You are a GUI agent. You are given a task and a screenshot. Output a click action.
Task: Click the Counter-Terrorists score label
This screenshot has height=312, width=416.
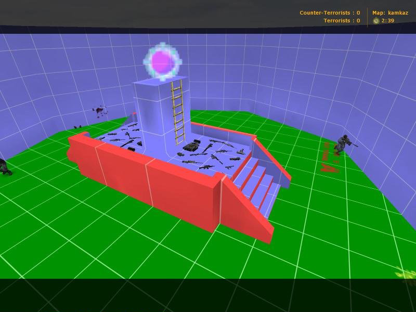coord(330,12)
